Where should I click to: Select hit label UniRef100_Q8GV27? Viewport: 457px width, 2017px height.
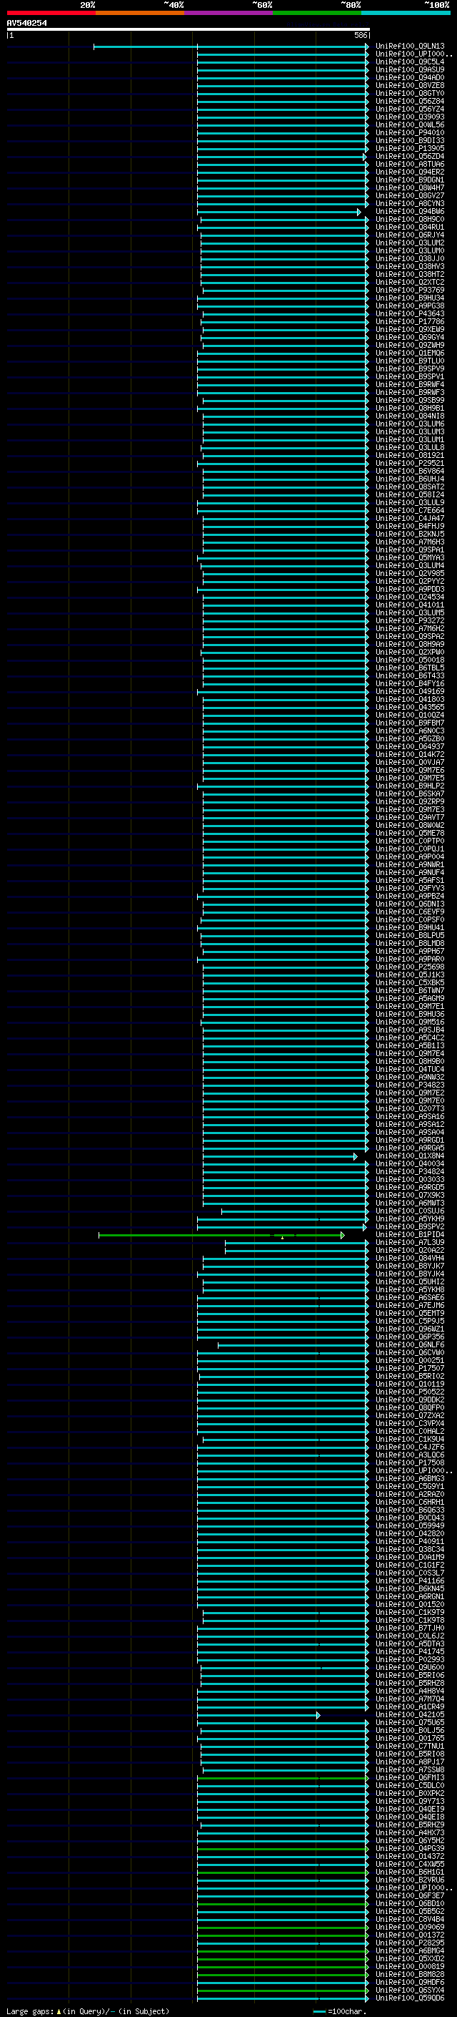coord(409,196)
